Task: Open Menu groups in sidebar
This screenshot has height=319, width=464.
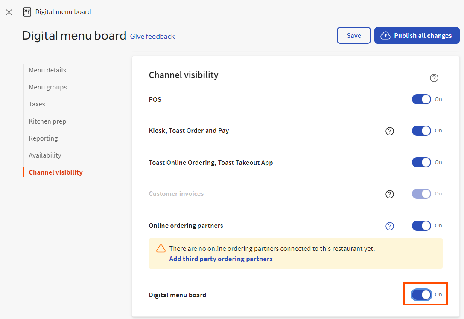Action: (x=48, y=87)
